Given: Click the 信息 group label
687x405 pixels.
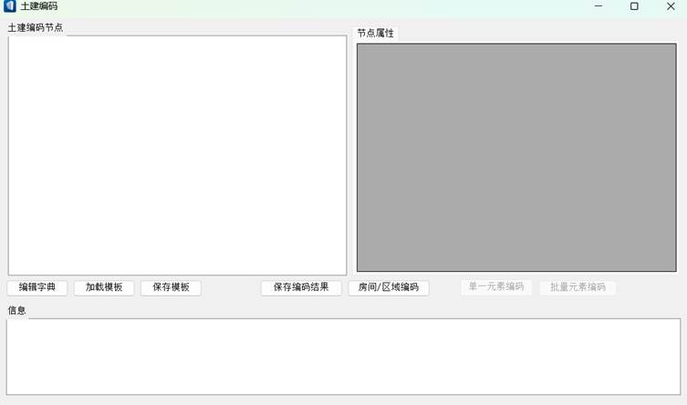Looking at the screenshot, I should coord(16,310).
